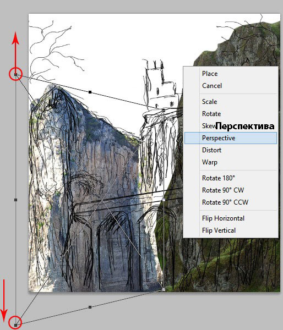283x330 pixels.
Task: Click the right edge middle transform handle
Action: (x=164, y=200)
